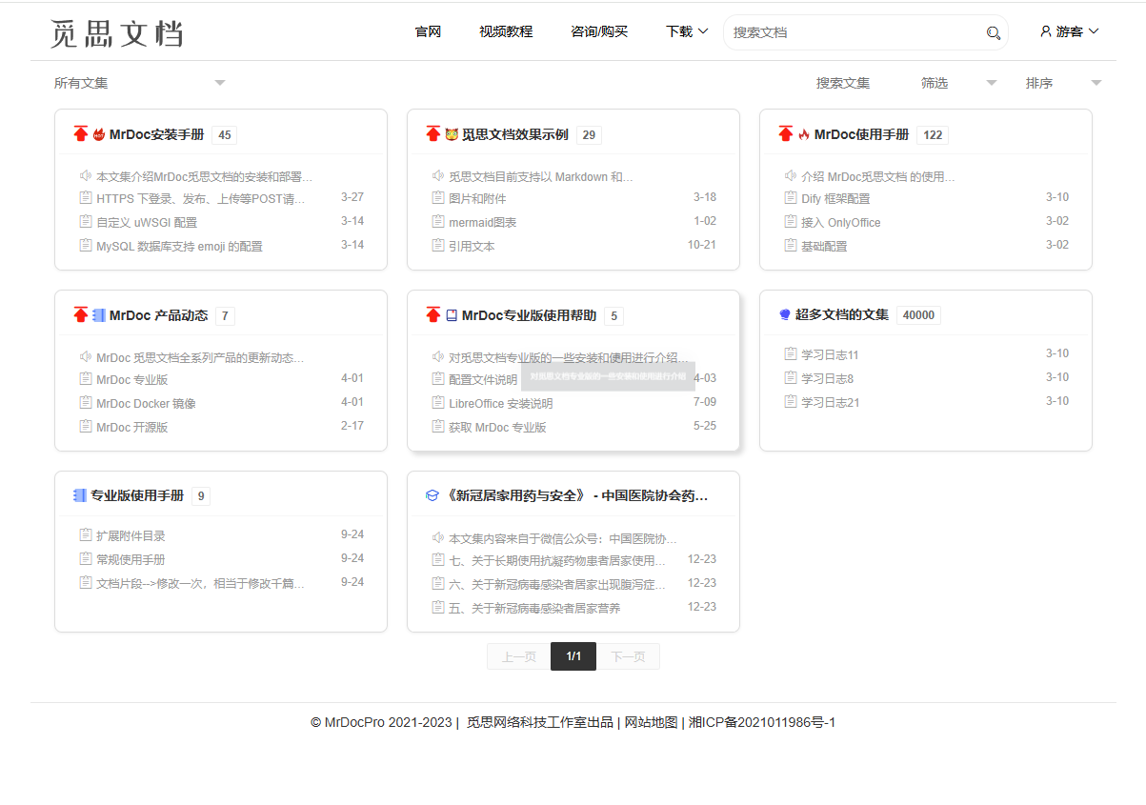1146x805 pixels.
Task: Open document MySQL 数据库支持 emoji 的配置
Action: click(x=179, y=246)
